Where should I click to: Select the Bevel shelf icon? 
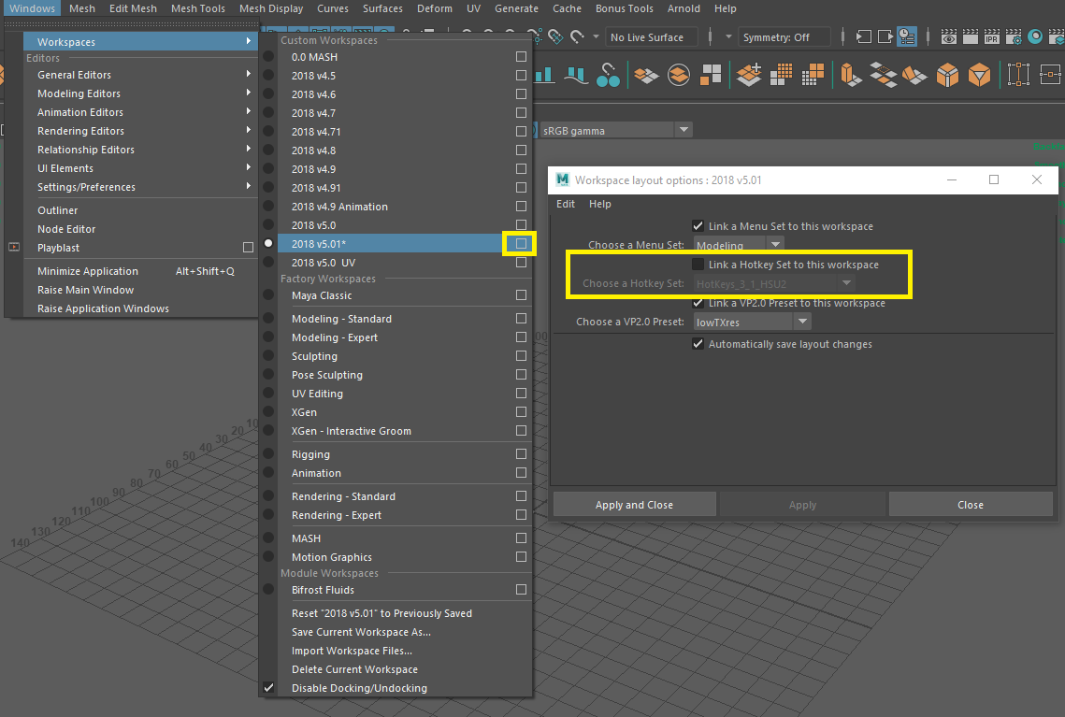pos(947,75)
